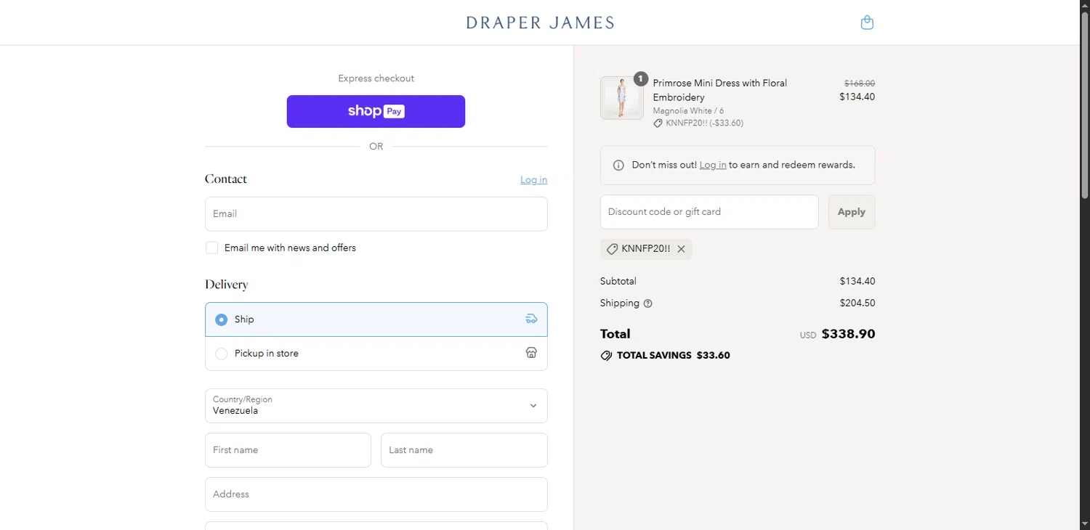Click the Total Savings tag icon
The image size is (1090, 530).
pos(606,356)
